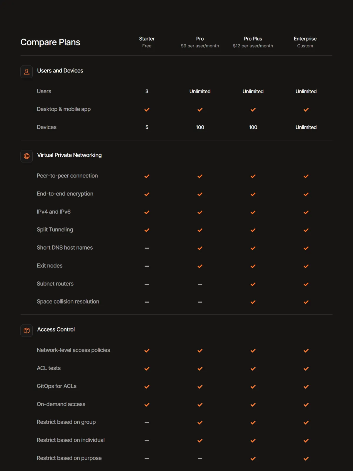Viewport: 353px width, 471px height.
Task: Click the Users and Devices person icon
Action: tap(26, 72)
